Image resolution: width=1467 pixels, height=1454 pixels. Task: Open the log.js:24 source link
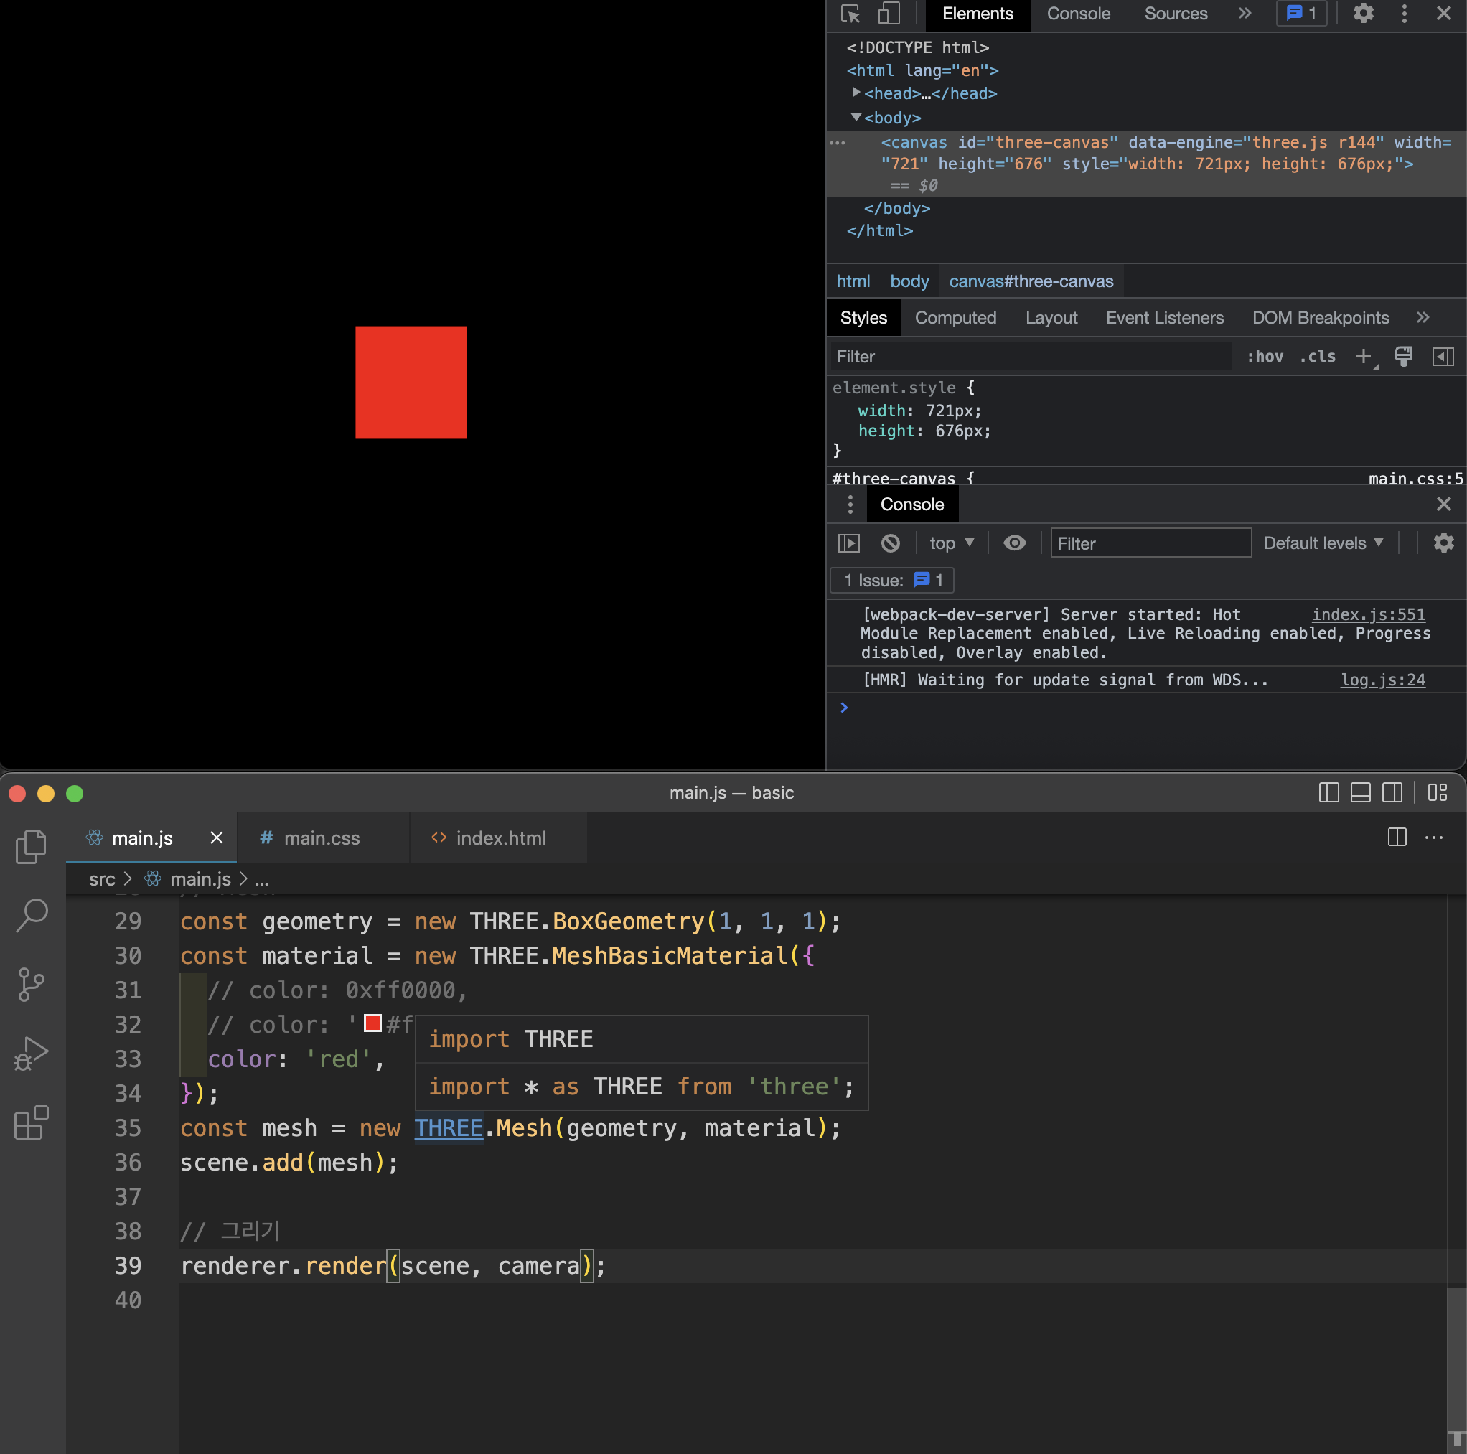(x=1383, y=680)
